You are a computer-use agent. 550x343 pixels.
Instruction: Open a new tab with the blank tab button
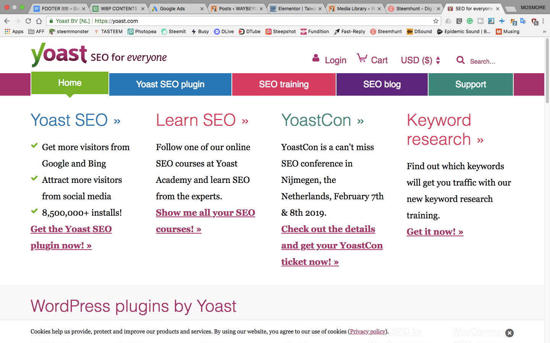click(x=510, y=9)
